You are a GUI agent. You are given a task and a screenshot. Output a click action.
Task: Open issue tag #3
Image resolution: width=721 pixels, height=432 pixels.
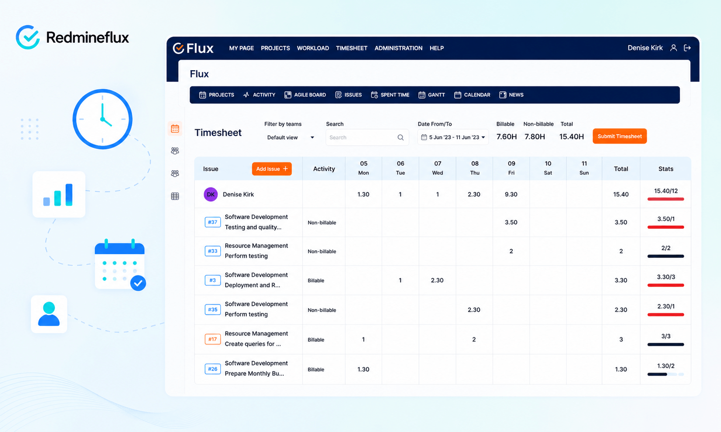(x=213, y=280)
